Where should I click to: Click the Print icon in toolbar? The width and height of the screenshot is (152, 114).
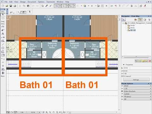[15, 6]
